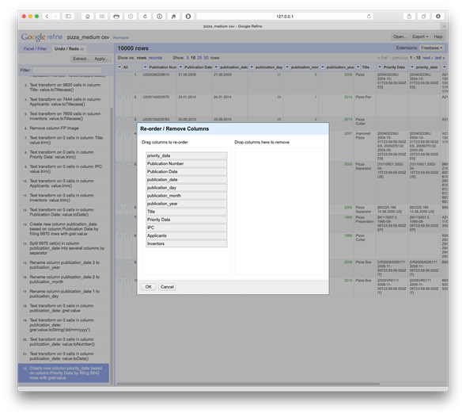Switch view to records mode
This screenshot has width=466, height=417.
(x=155, y=58)
